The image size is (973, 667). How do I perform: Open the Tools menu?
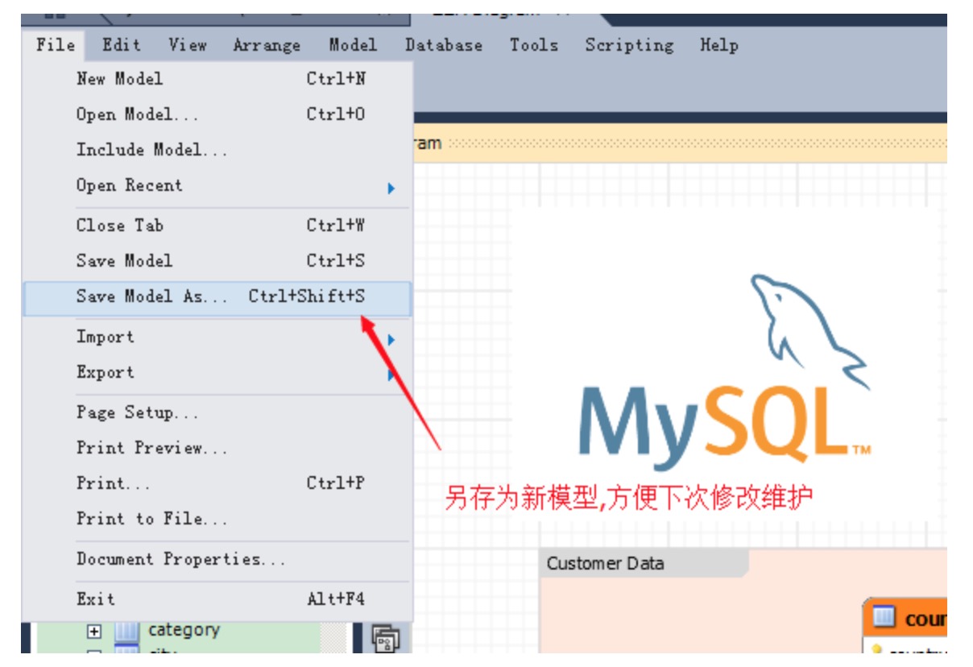pos(534,45)
